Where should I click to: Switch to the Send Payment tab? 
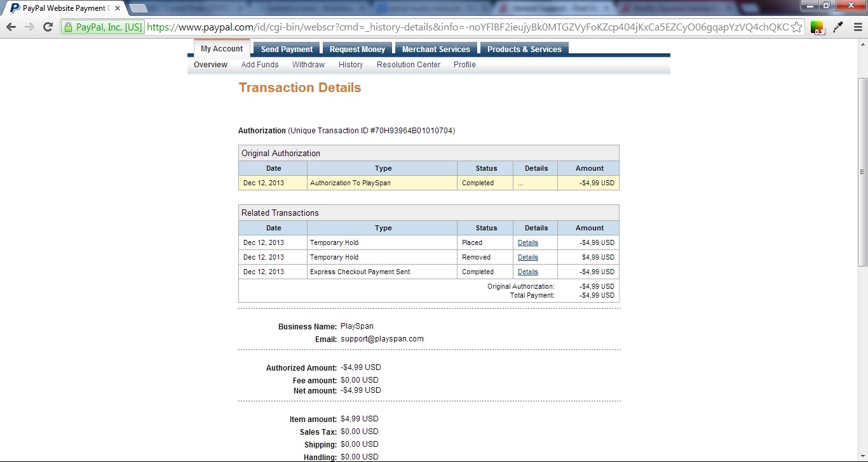[x=287, y=49]
